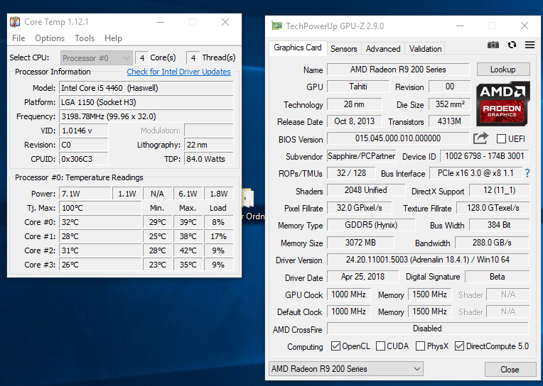Open the File menu in Core Temp
The height and width of the screenshot is (386, 543).
pos(18,38)
